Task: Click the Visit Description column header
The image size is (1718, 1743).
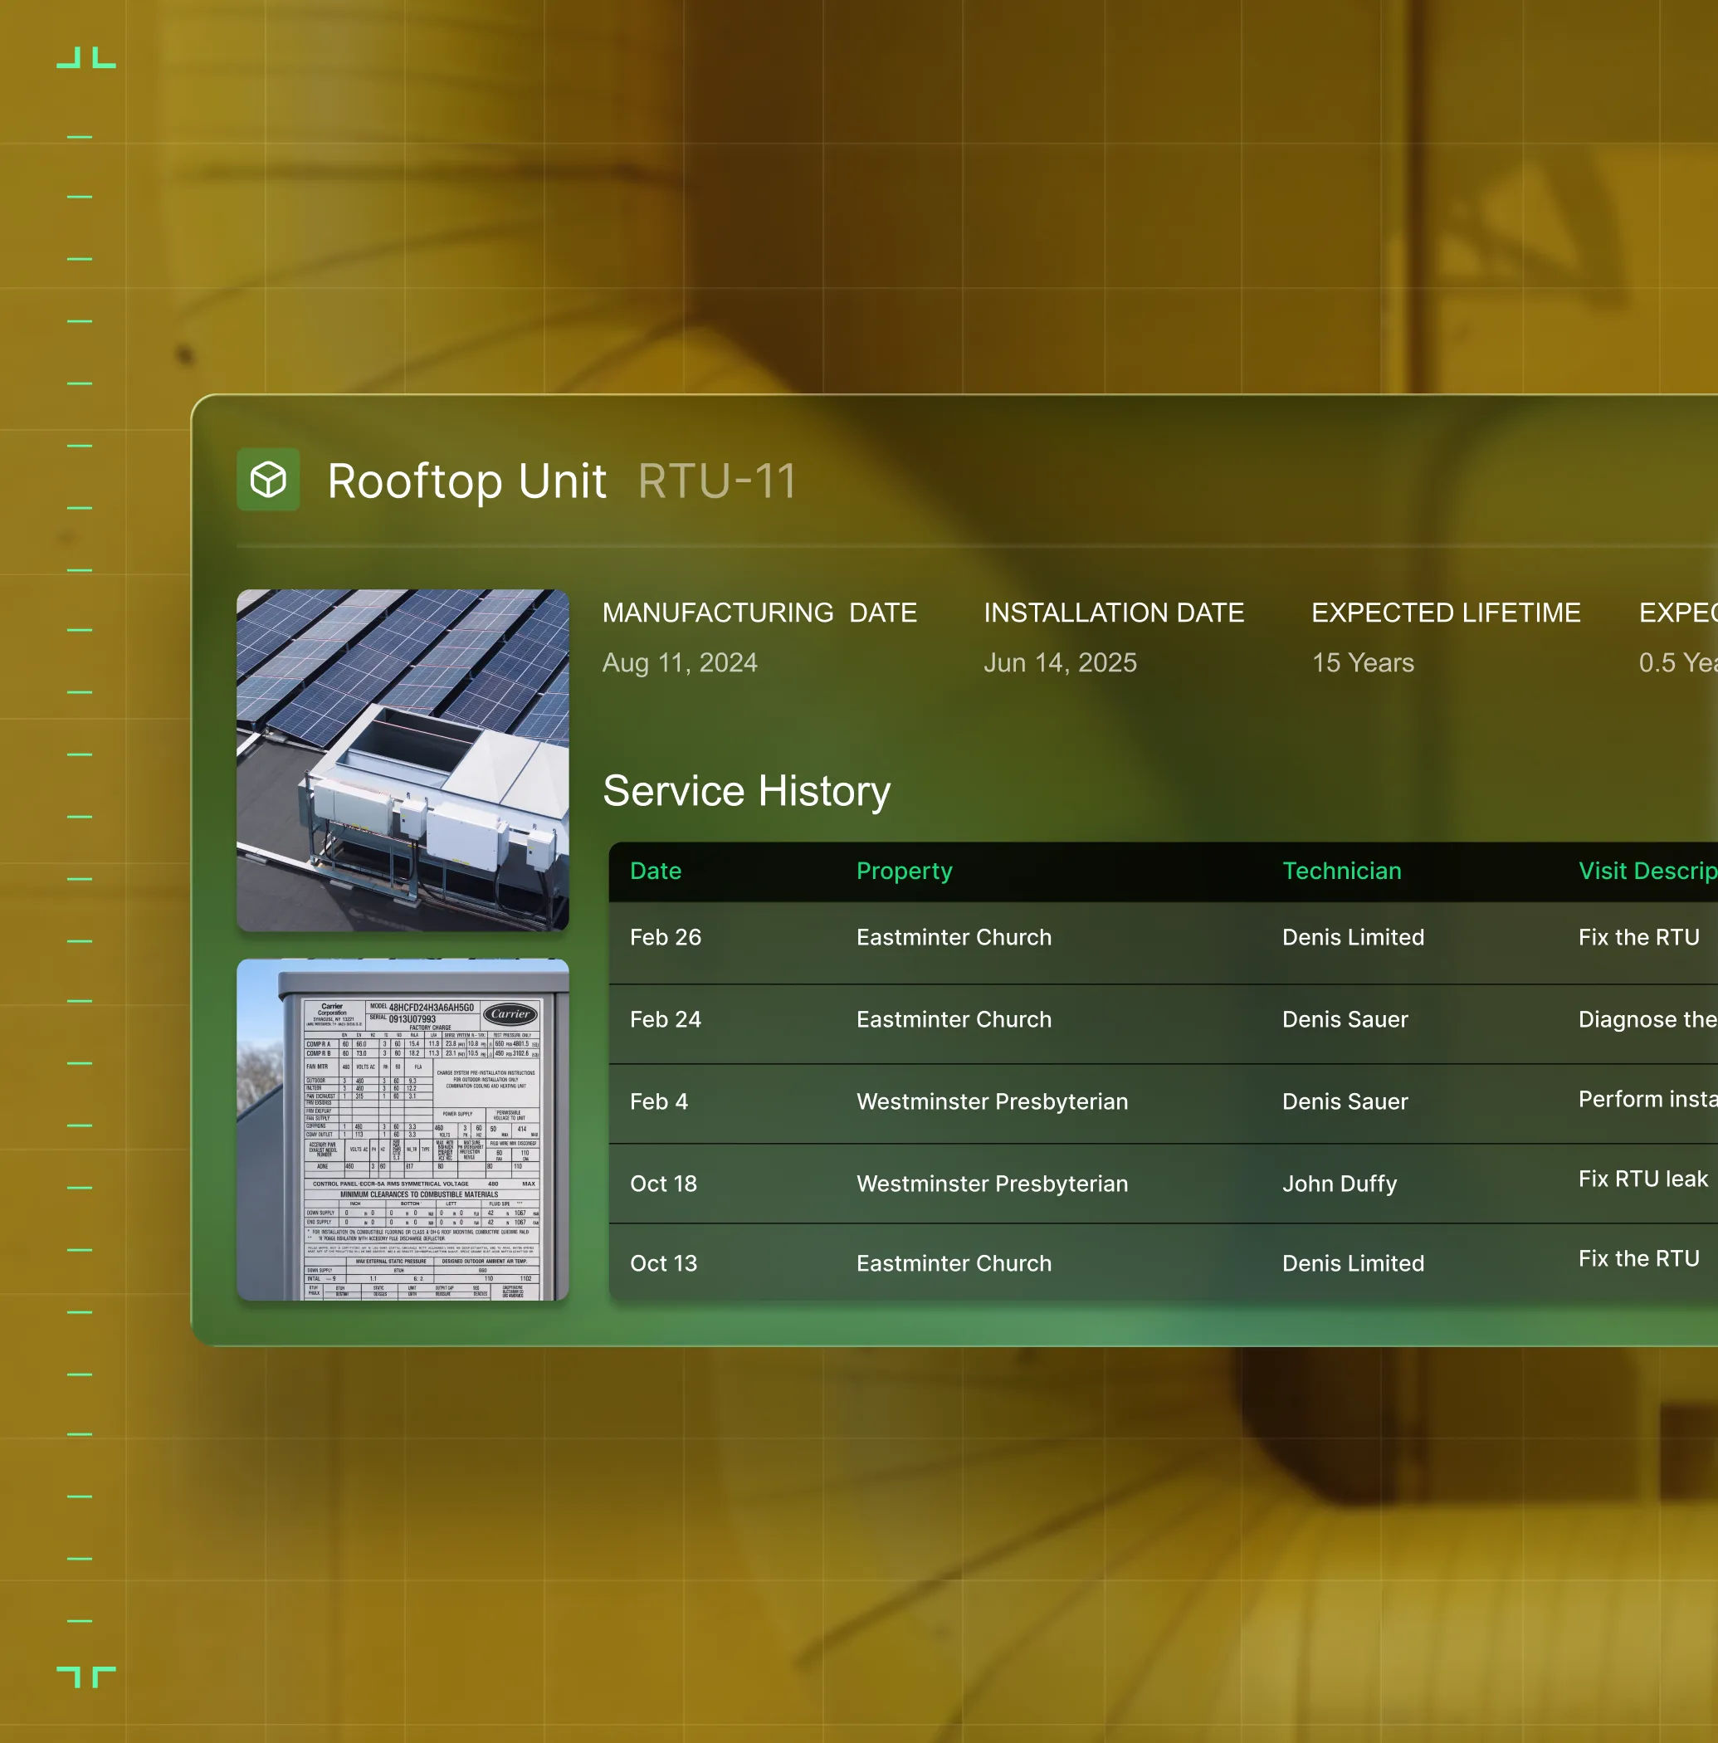Action: coord(1647,871)
